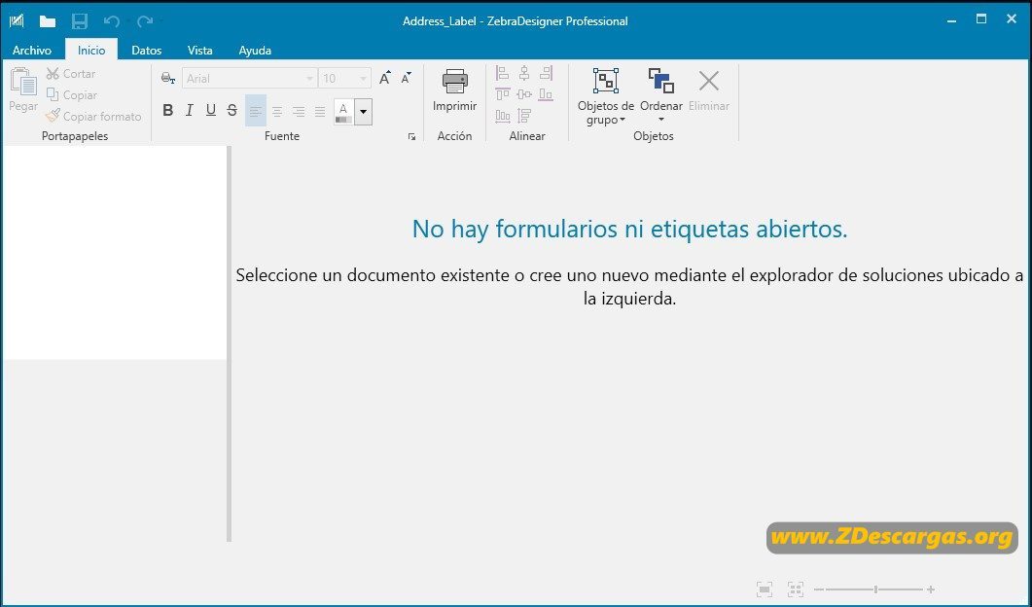Screen dimensions: 1032x607
Task: Save using the floppy disk icon
Action: tap(80, 21)
